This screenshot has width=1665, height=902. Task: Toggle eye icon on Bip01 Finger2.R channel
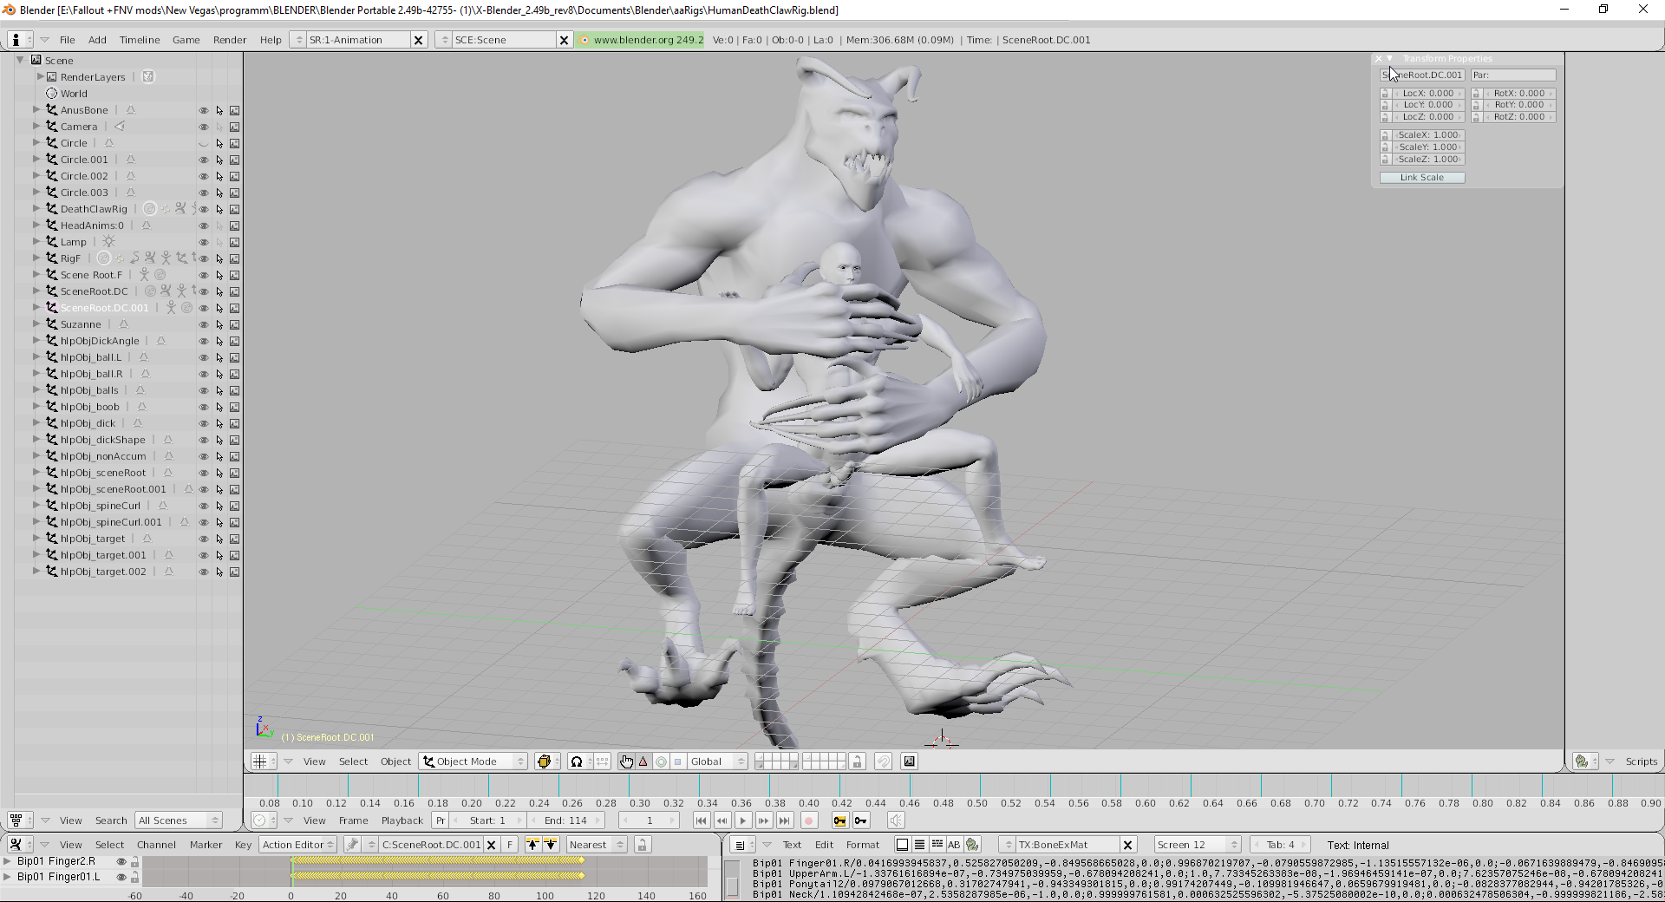[x=121, y=861]
